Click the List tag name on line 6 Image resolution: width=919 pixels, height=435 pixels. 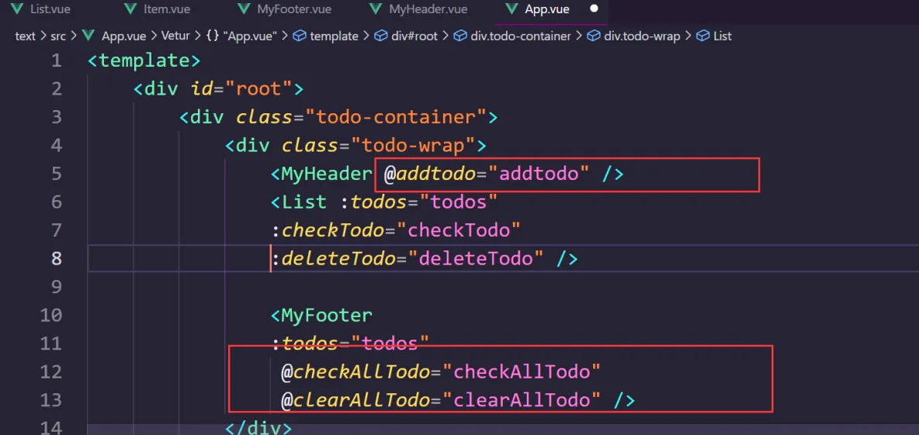[x=303, y=202]
